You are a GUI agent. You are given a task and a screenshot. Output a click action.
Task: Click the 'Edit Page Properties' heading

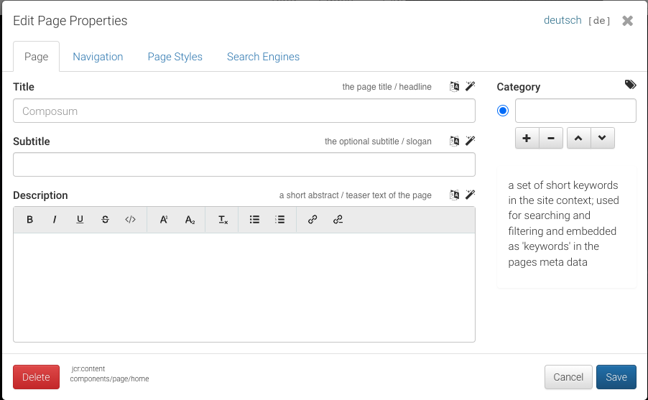click(70, 21)
